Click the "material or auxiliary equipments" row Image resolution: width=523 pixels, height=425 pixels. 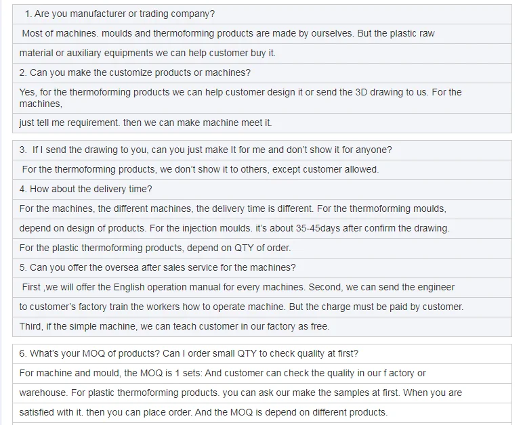tap(148, 53)
